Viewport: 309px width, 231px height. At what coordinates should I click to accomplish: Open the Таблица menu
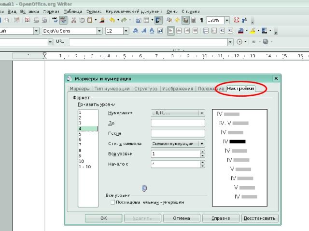click(x=73, y=12)
